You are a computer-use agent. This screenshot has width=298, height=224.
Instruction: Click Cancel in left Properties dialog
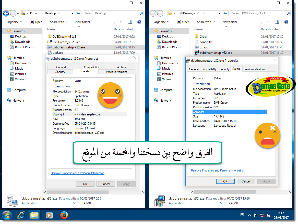tap(106, 184)
